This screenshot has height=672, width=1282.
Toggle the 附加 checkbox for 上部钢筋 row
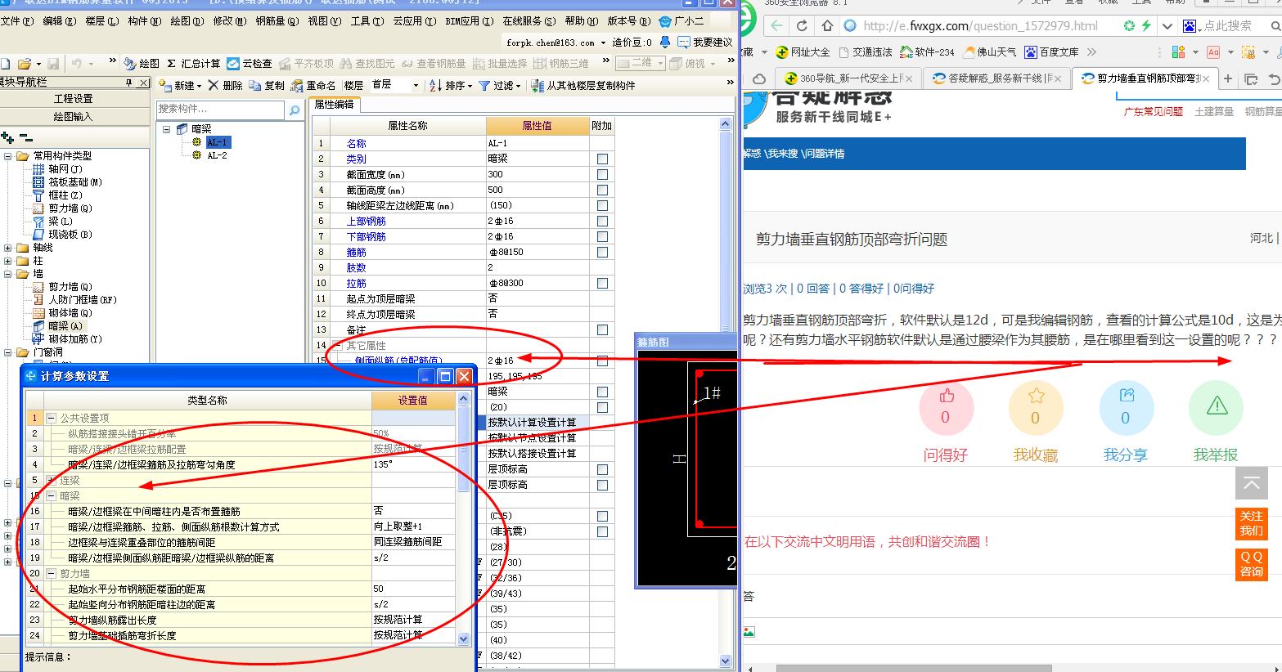point(602,221)
